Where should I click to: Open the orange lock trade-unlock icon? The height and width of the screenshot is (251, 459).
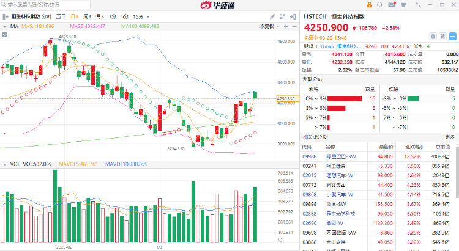pos(370,5)
